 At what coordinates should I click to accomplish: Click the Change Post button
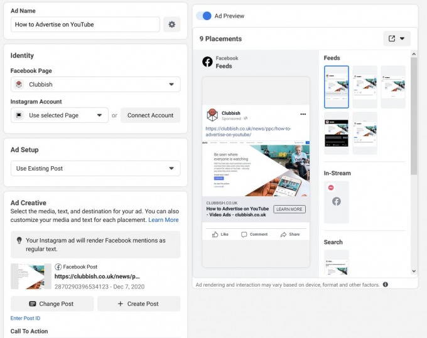[52, 304]
